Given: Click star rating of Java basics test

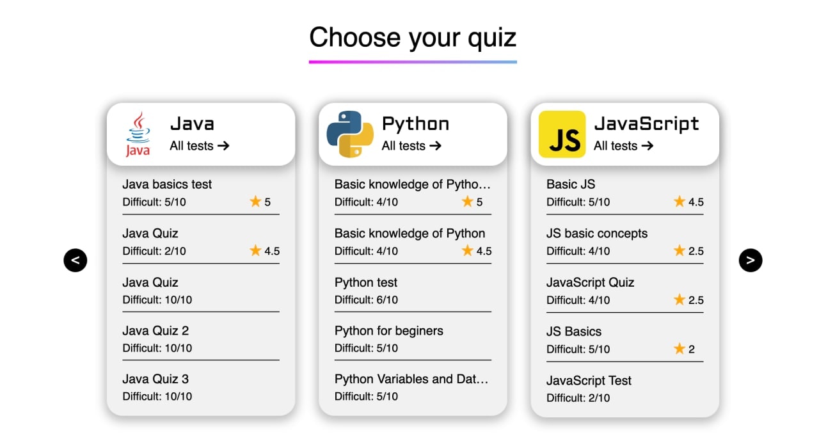Looking at the screenshot, I should click(260, 202).
